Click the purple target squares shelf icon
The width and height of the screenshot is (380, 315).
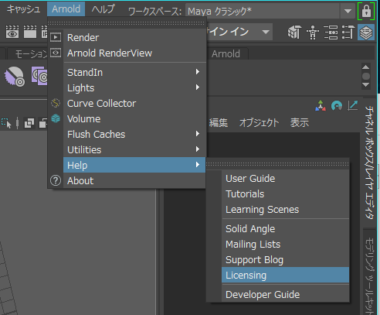[39, 76]
